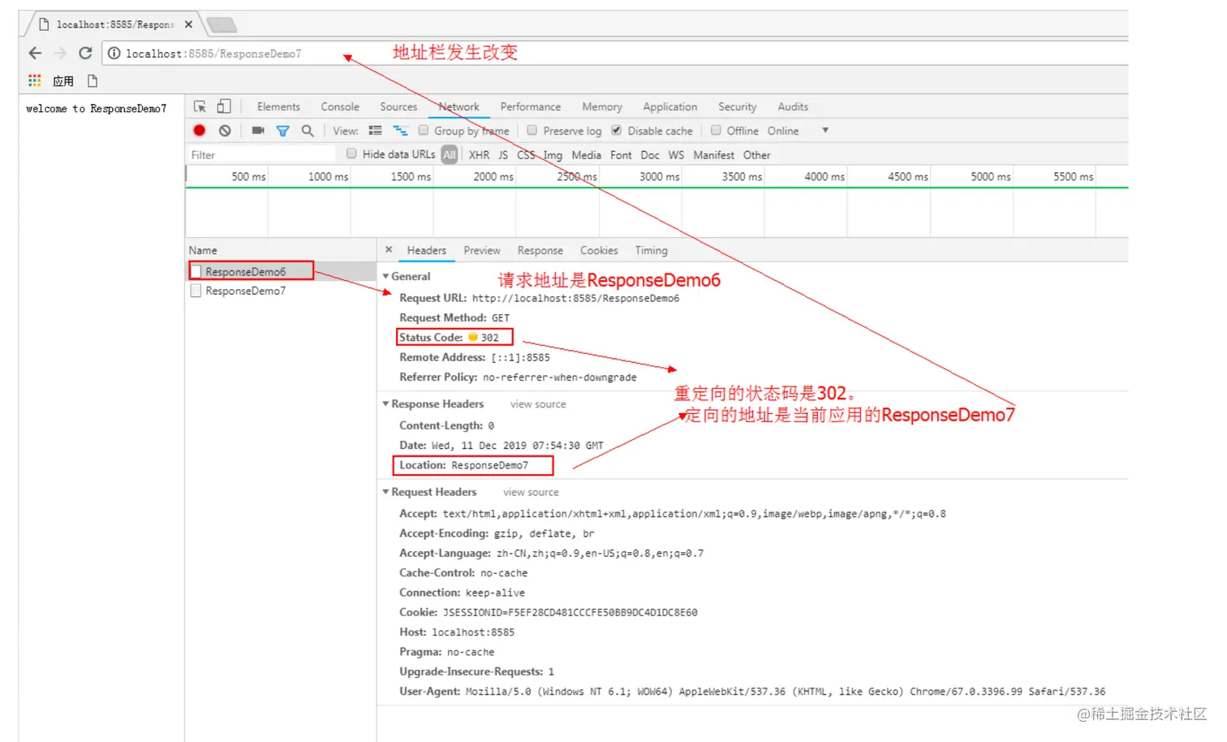Click the browser forward arrow
The width and height of the screenshot is (1227, 742).
click(x=60, y=54)
